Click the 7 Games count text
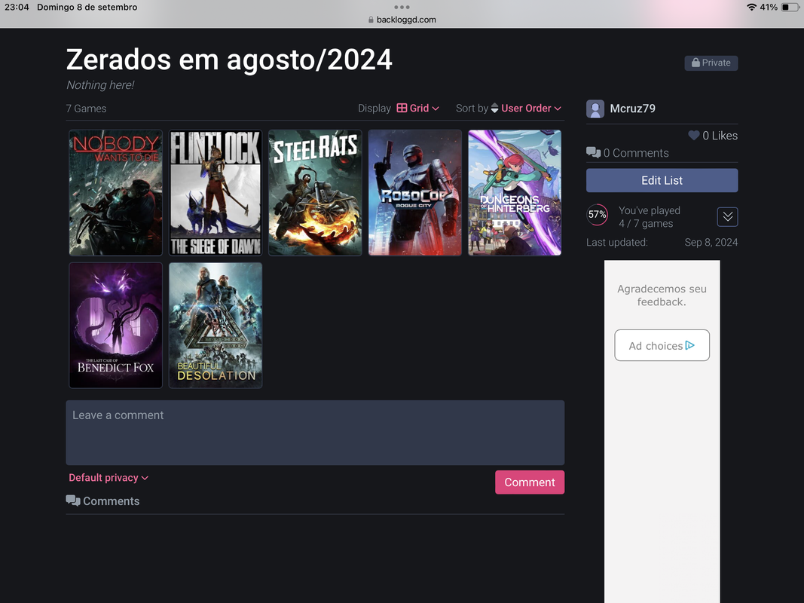804x603 pixels. click(x=86, y=109)
